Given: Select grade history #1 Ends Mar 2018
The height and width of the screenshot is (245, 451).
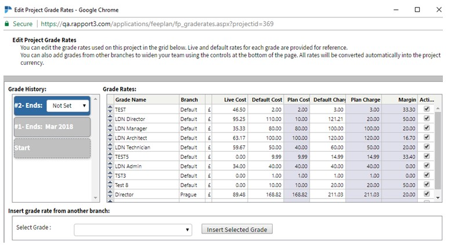Looking at the screenshot, I should [52, 126].
